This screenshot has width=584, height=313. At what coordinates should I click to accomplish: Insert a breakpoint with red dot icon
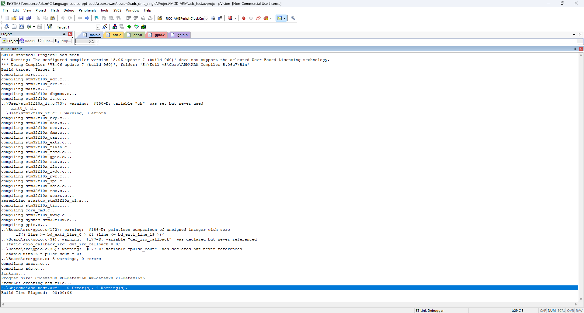tap(244, 18)
